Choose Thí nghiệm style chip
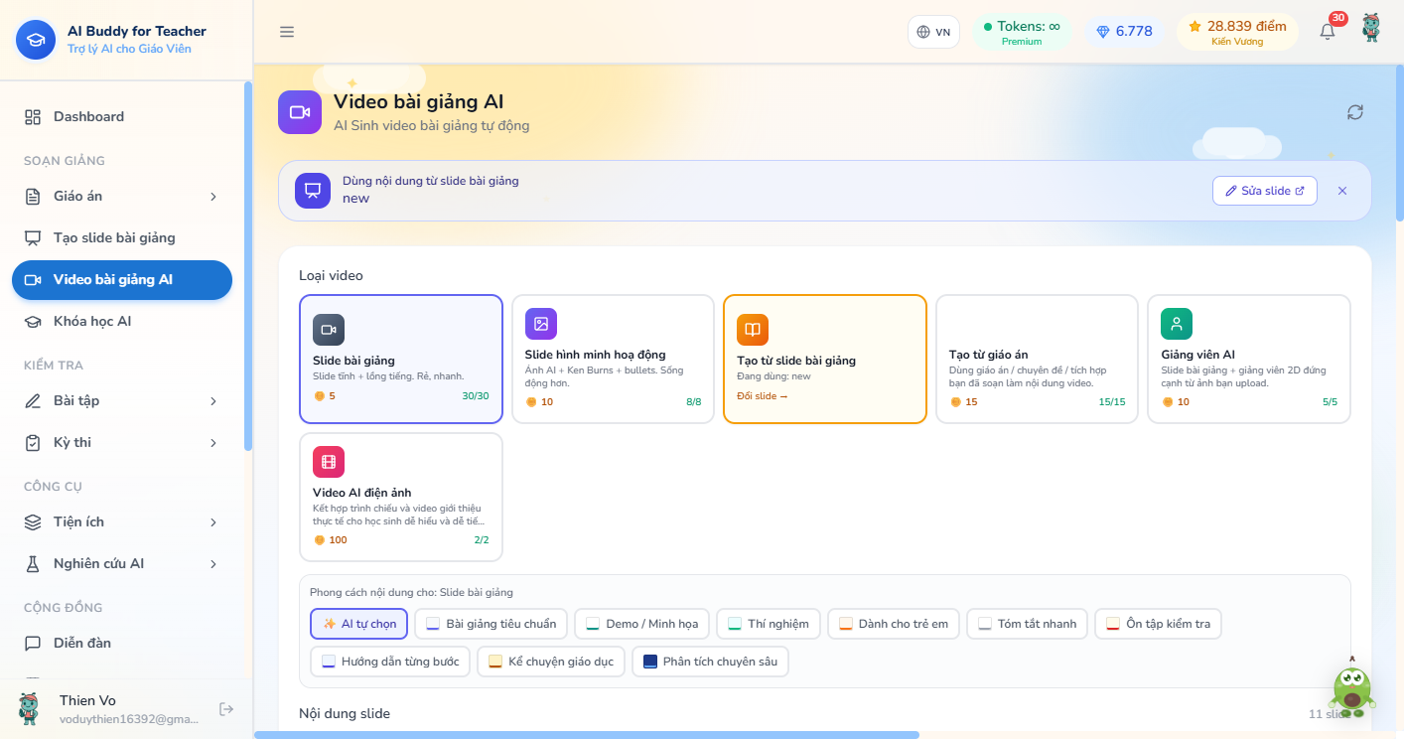The image size is (1404, 739). [x=769, y=624]
